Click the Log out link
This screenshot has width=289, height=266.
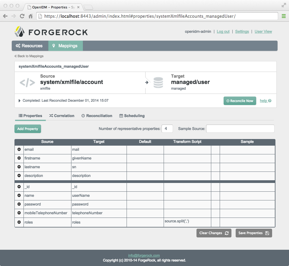(223, 32)
